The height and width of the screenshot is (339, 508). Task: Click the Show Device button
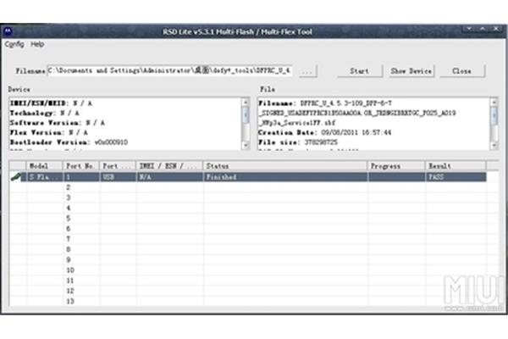[411, 71]
